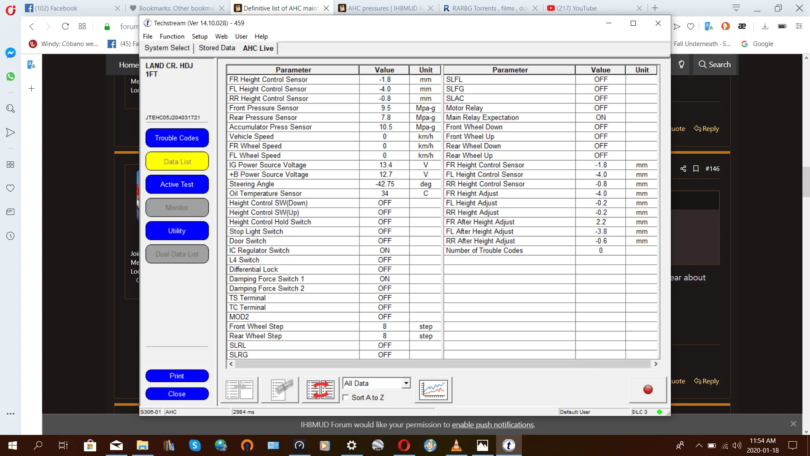Screen dimensions: 810x456
Task: Open the WhatsApp sidebar icon in Opera
Action: [11, 76]
